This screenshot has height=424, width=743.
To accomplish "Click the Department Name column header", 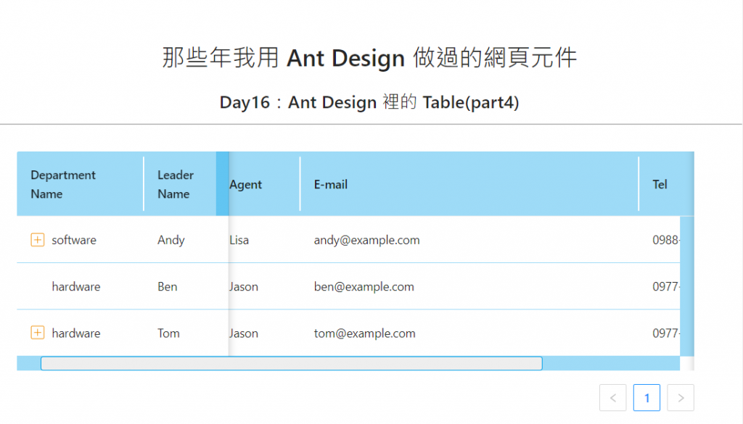I will 80,184.
